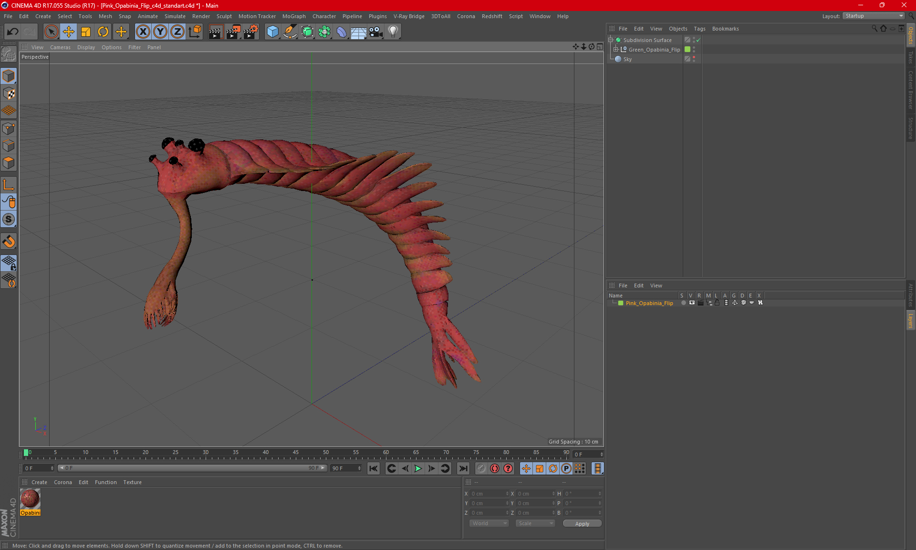Click the Function tab in material panel
The image size is (916, 550).
point(104,481)
